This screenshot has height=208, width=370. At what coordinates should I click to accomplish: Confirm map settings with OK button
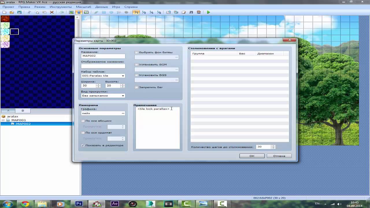click(x=252, y=156)
